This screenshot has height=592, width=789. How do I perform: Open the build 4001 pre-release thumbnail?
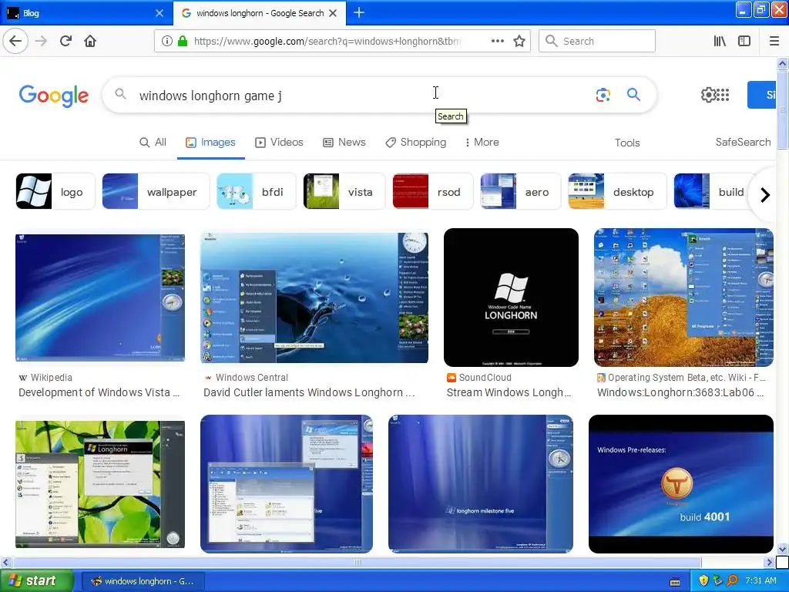tap(681, 484)
